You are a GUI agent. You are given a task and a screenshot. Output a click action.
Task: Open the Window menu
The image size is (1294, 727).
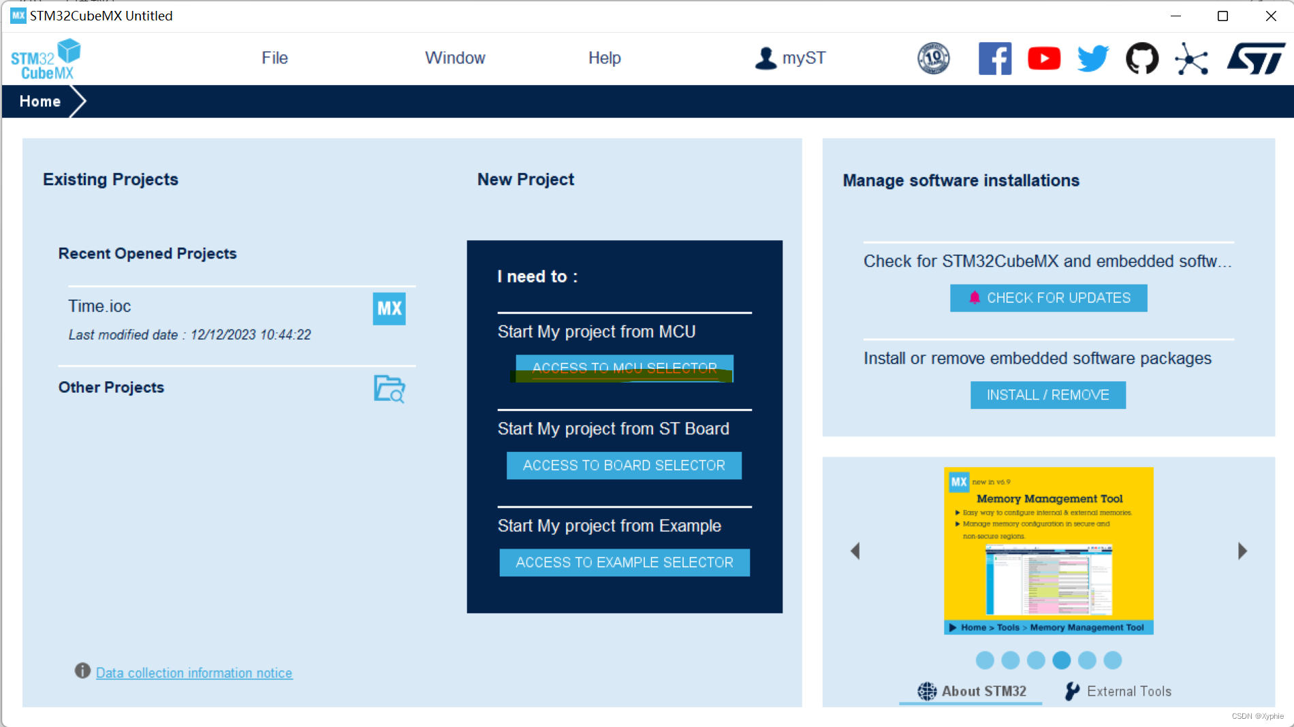coord(455,58)
